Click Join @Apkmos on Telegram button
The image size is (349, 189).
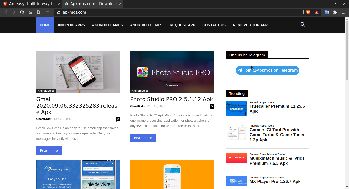(267, 70)
